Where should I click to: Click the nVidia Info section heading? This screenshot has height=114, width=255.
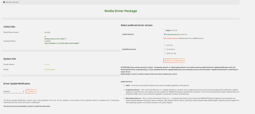9,27
